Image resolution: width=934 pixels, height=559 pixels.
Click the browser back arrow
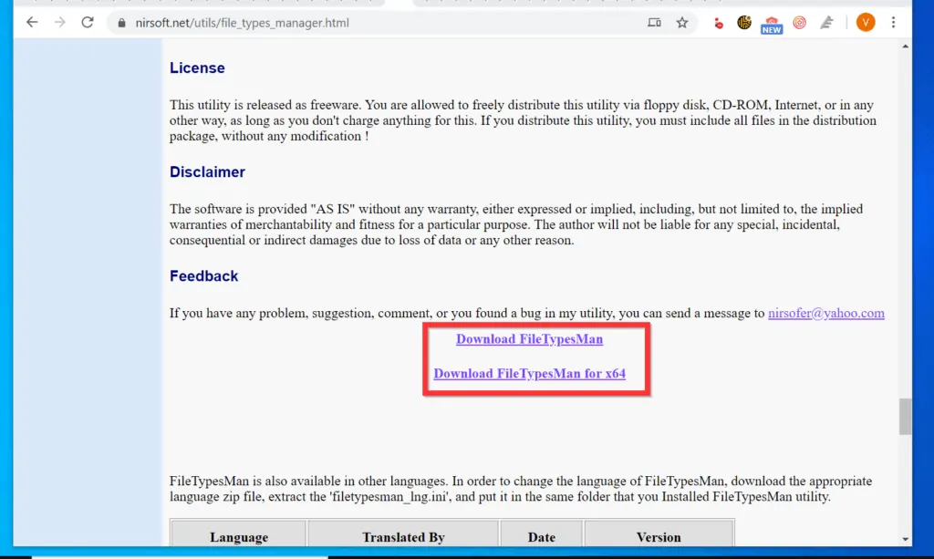click(x=32, y=23)
